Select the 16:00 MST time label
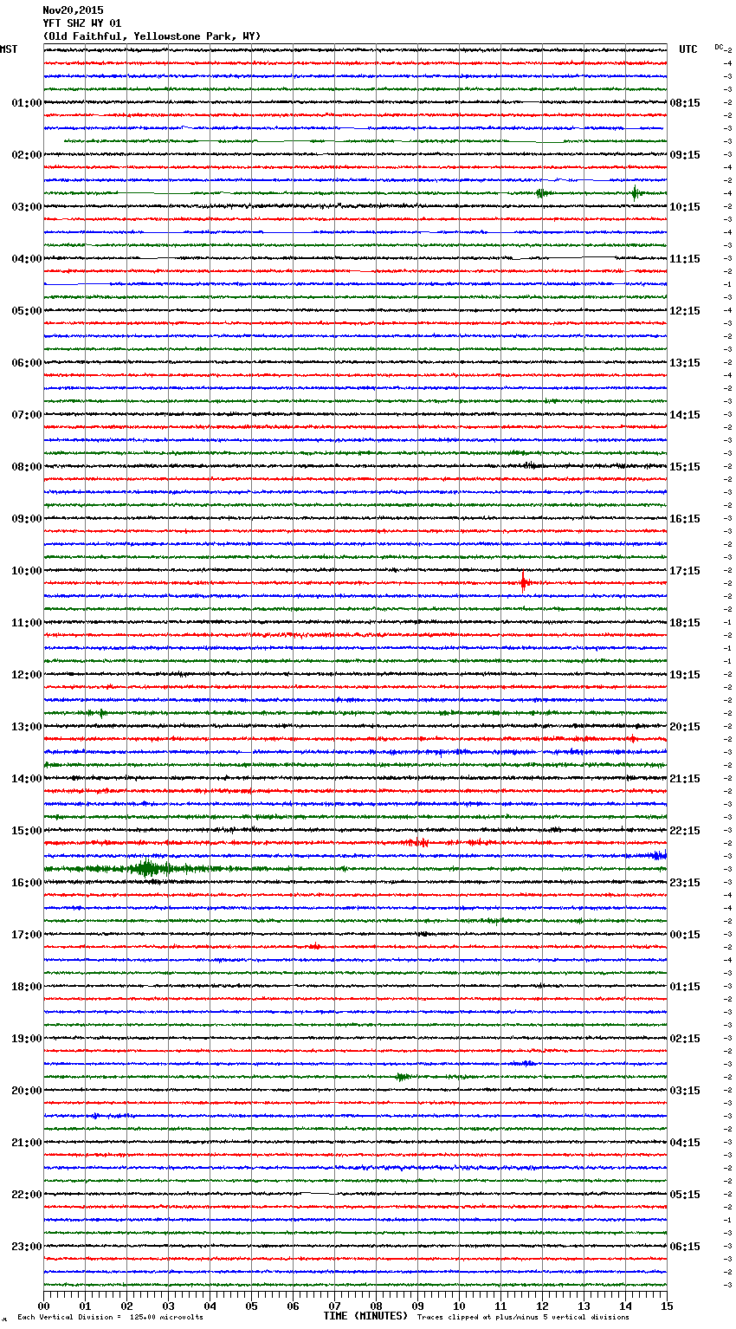The image size is (736, 1329). pyautogui.click(x=27, y=883)
